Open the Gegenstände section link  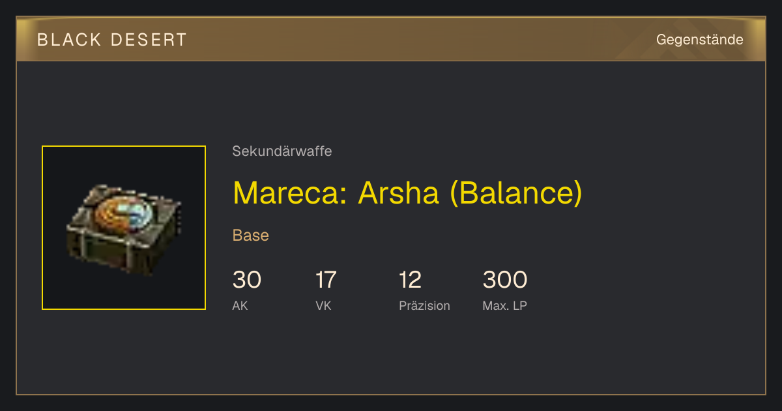coord(700,40)
